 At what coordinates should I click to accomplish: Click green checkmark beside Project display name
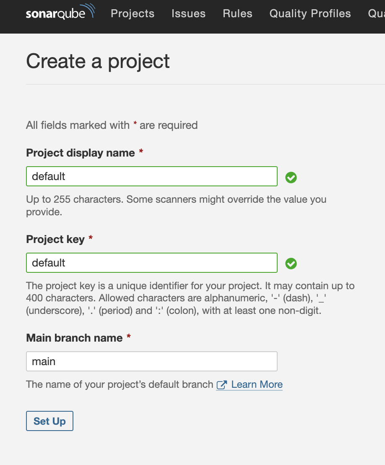pos(291,177)
